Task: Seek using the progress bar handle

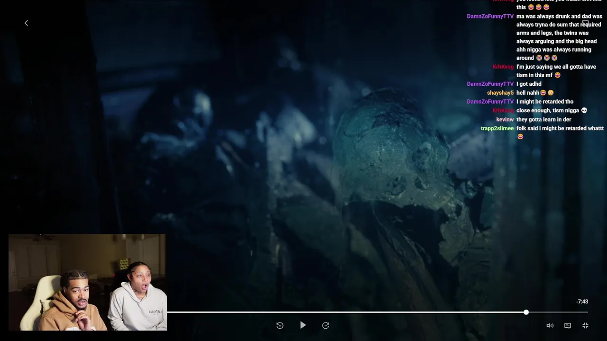Action: coord(526,312)
